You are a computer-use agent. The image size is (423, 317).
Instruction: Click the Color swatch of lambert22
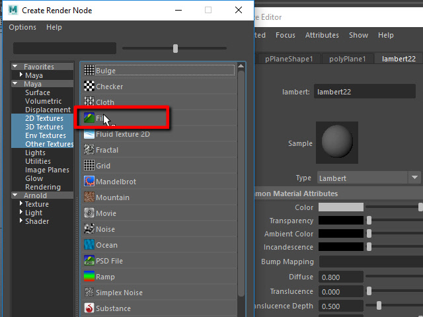(340, 207)
